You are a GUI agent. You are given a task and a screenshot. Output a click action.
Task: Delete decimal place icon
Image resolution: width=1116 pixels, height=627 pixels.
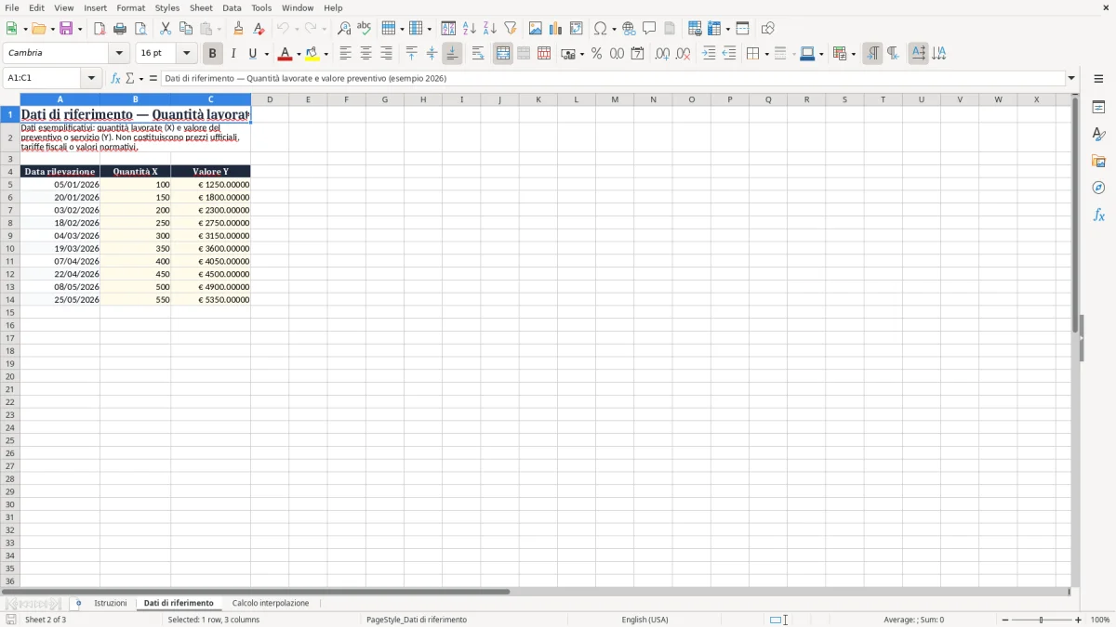pos(683,54)
